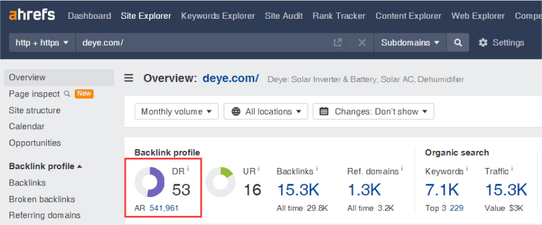Toggle the hamburger sidebar menu icon

[129, 78]
